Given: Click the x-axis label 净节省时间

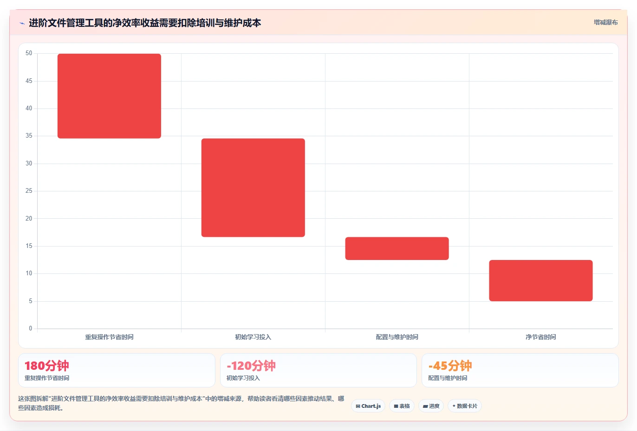Looking at the screenshot, I should (x=541, y=337).
